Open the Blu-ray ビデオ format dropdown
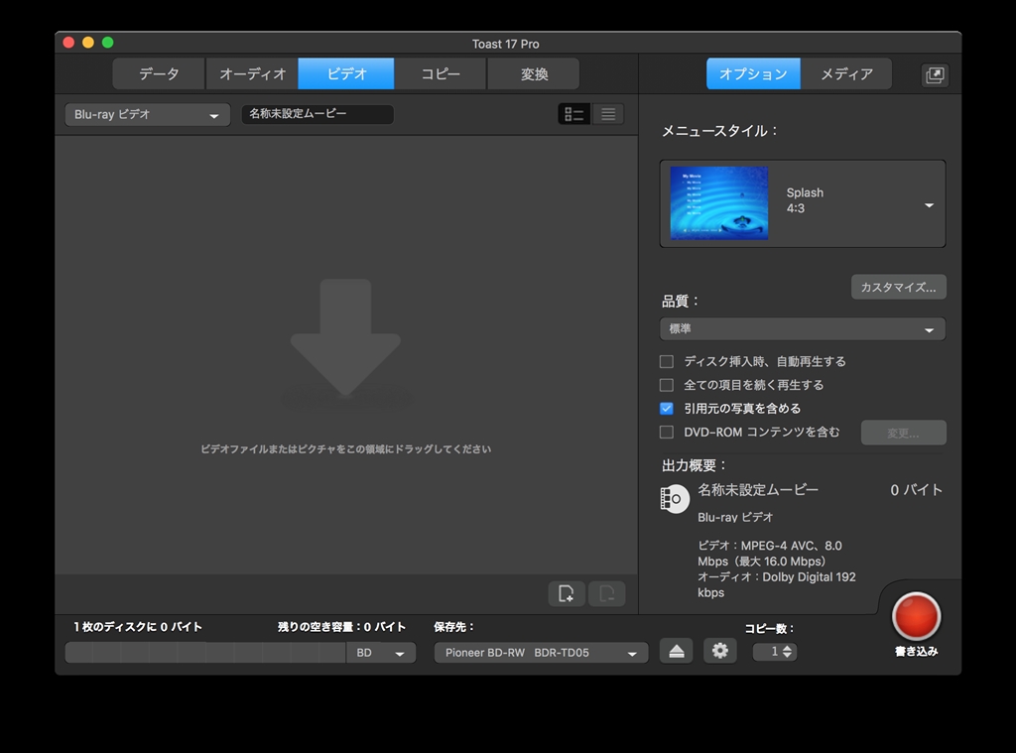The height and width of the screenshot is (753, 1016). pos(147,115)
